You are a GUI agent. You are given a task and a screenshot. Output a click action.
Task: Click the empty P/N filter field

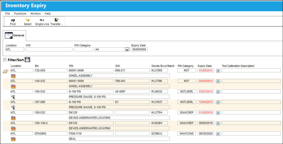49,49
